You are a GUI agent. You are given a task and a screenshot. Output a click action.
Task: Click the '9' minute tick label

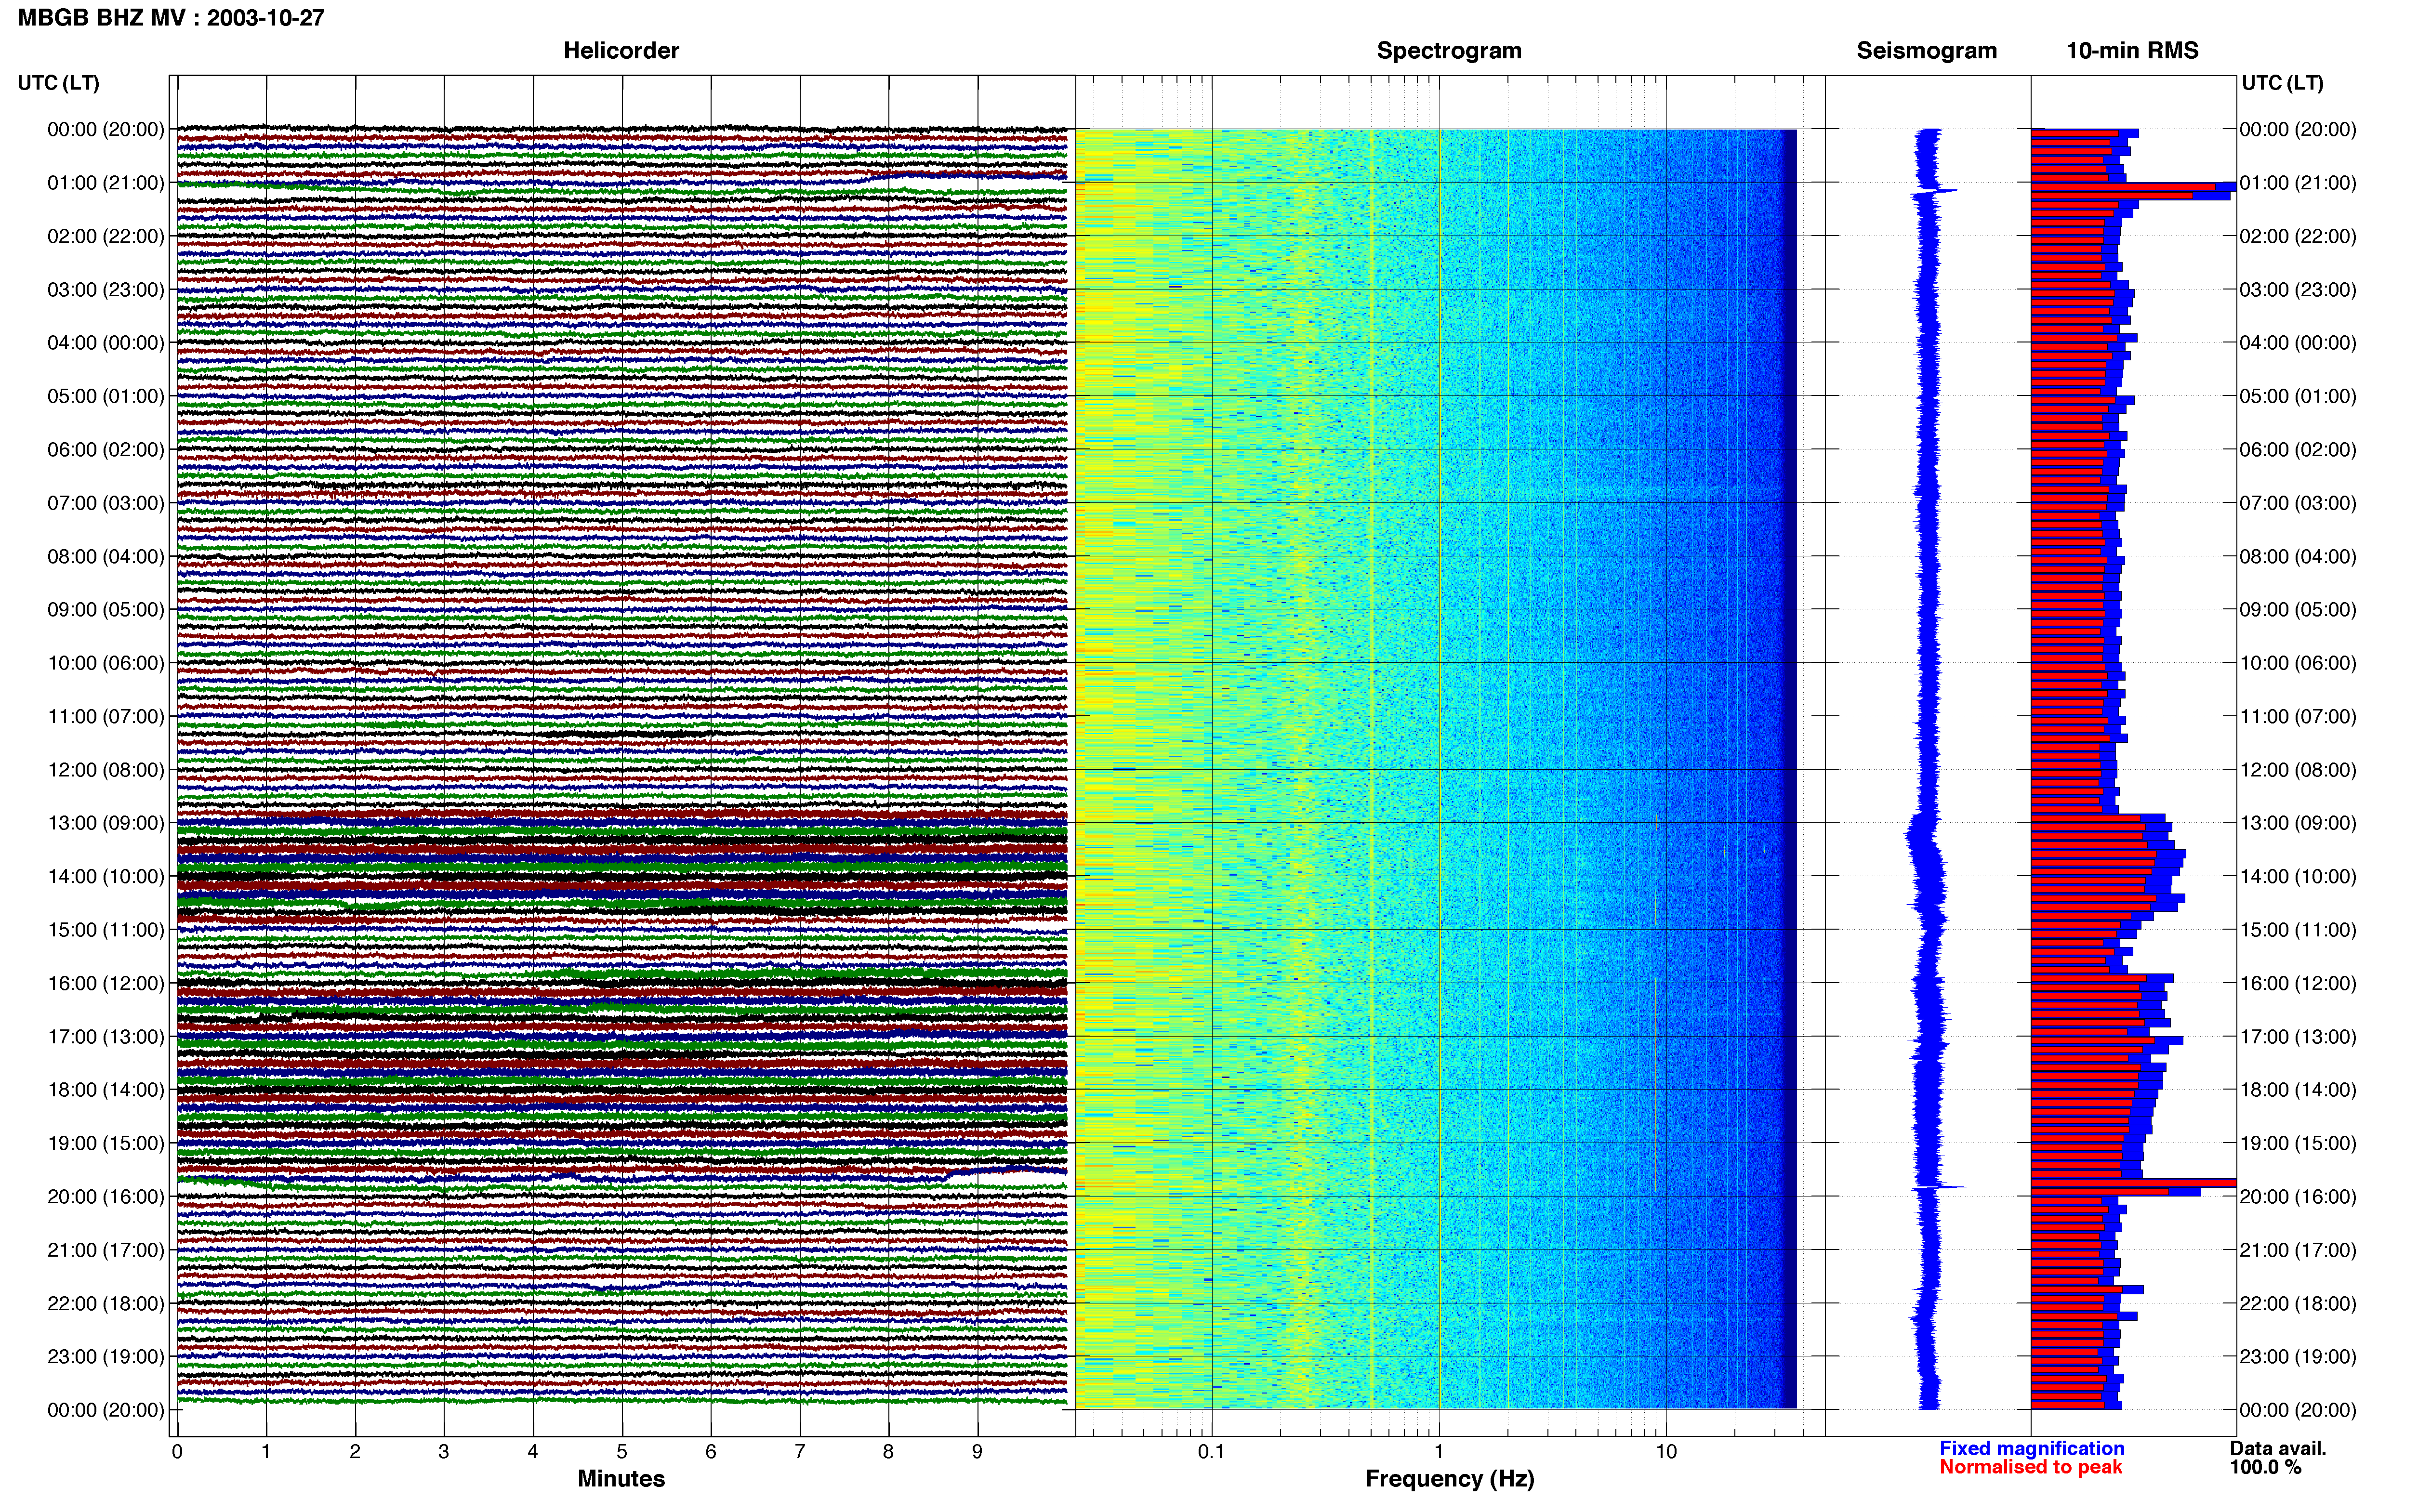point(977,1451)
